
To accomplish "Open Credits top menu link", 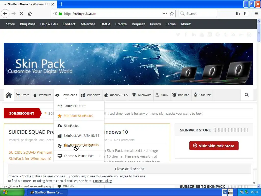I will click(121, 24).
